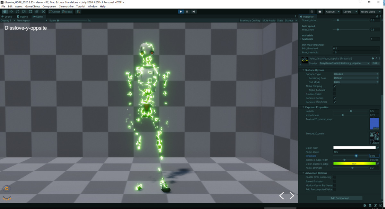Open the Custom editor tools icon

tap(43, 12)
